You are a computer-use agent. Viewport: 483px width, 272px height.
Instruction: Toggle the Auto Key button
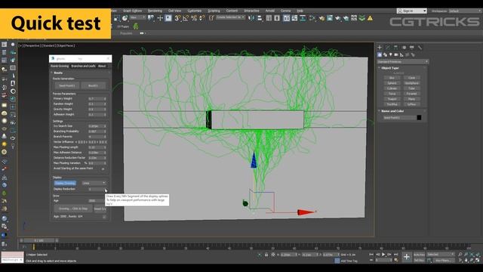pos(419,255)
